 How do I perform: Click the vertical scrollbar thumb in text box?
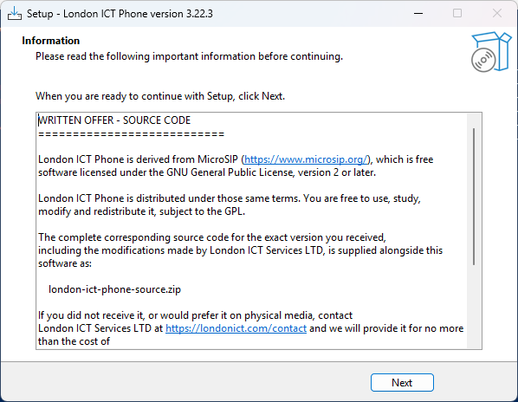pyautogui.click(x=474, y=197)
